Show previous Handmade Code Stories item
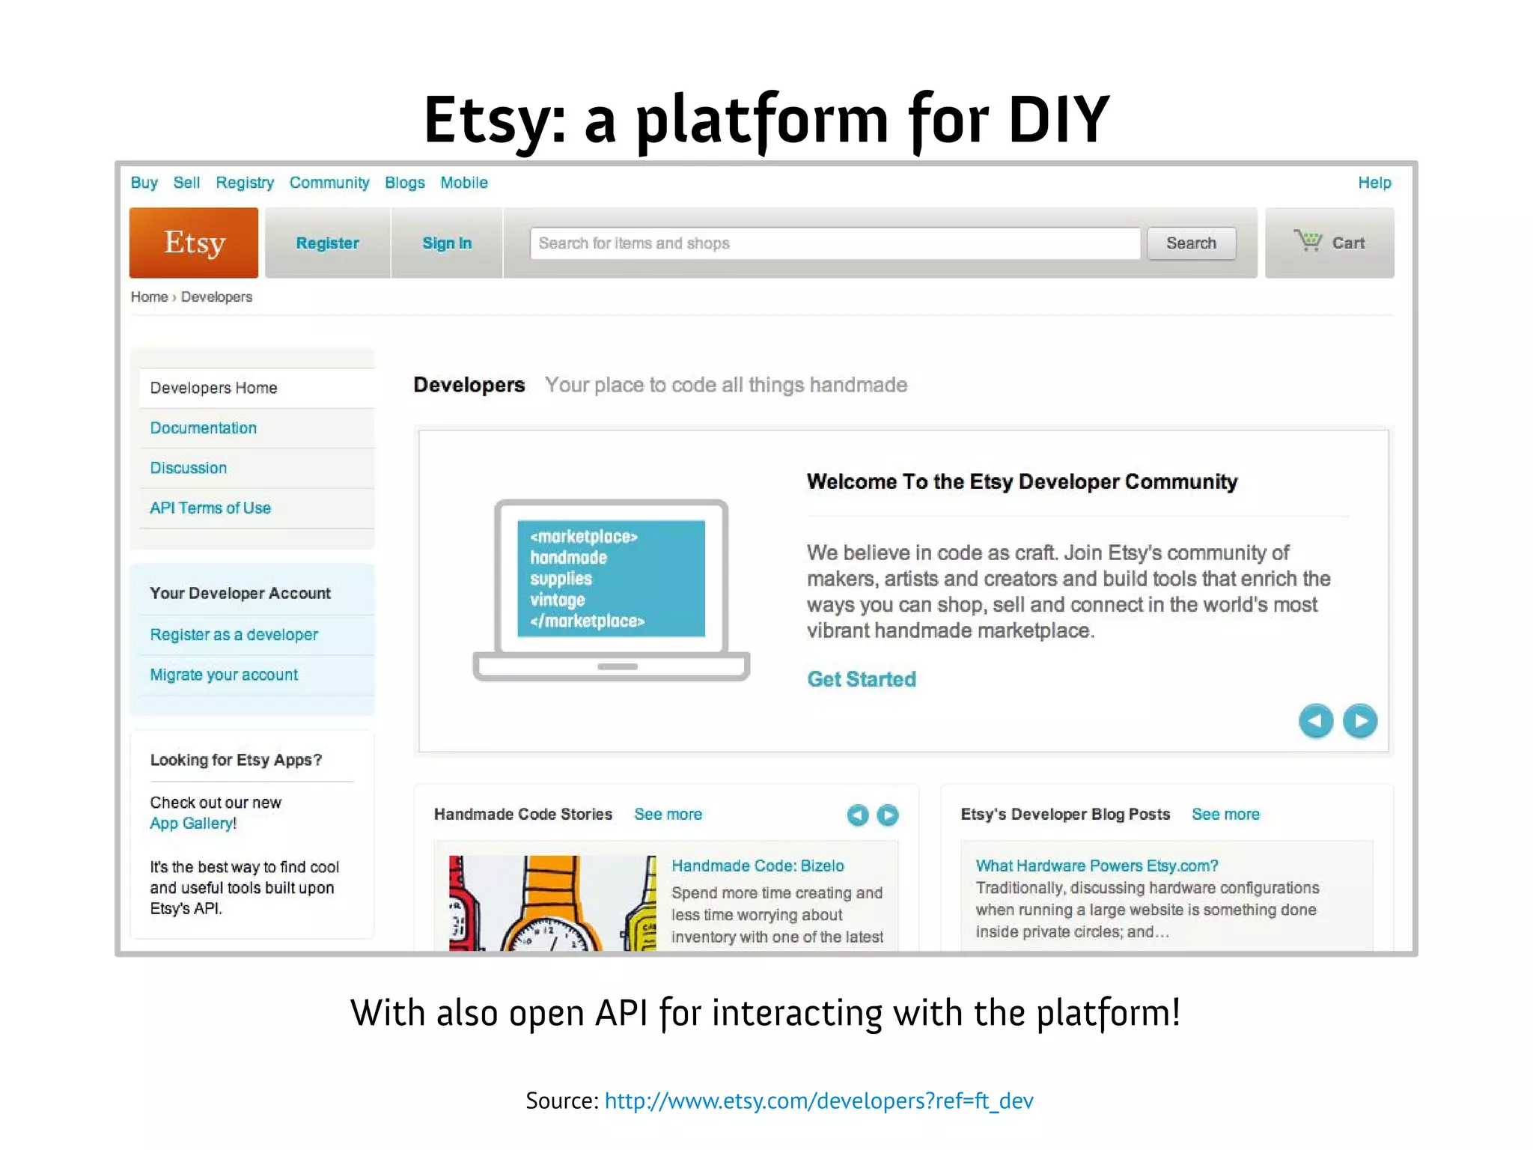The height and width of the screenshot is (1150, 1533). 858,815
